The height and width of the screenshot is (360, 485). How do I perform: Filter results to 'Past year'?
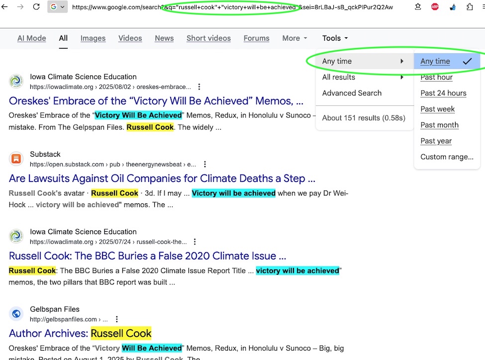(x=436, y=141)
